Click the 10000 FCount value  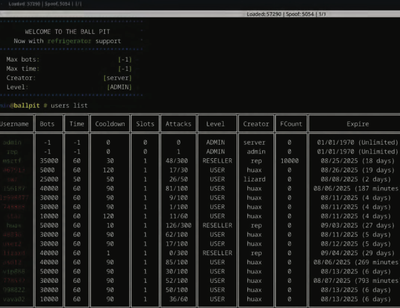tap(290, 161)
